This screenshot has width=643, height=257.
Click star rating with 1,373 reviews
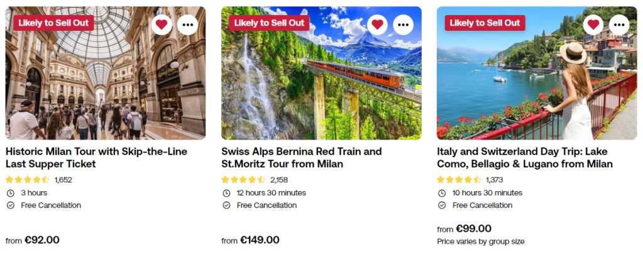[459, 180]
